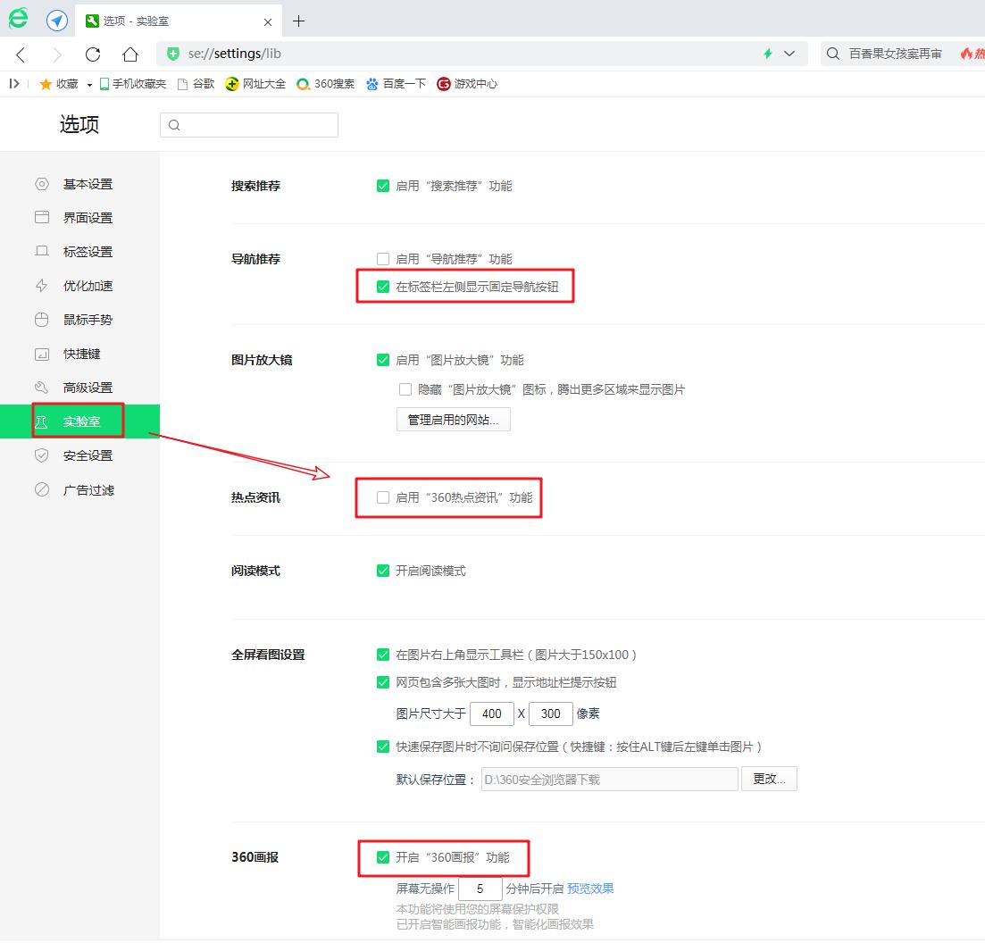Expand the collapsed sidebar panel arrow

pyautogui.click(x=13, y=84)
